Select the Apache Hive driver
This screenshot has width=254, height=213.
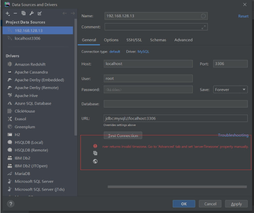pos(26,96)
